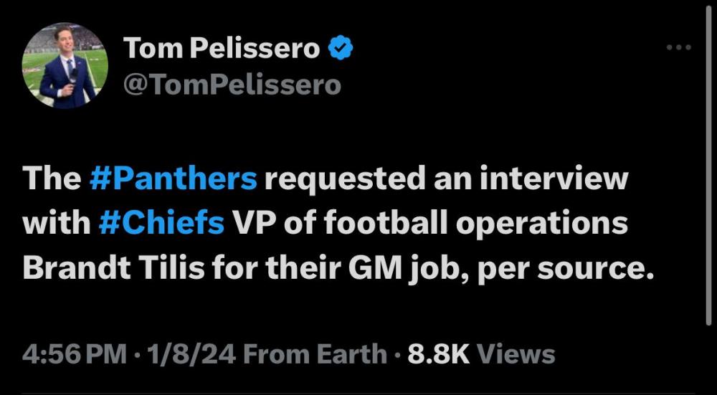Screen dimensions: 717x395
Task: Open the #Panthers hashtag
Action: pos(173,179)
